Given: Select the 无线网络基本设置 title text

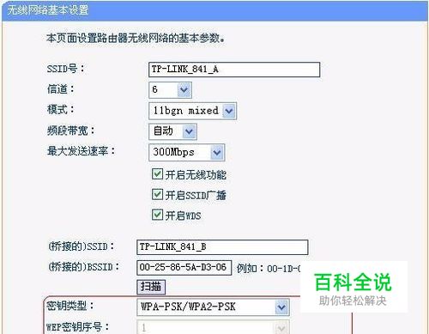Looking at the screenshot, I should point(47,10).
